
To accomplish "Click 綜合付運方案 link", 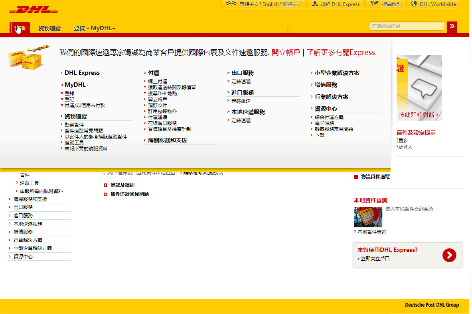I will click(329, 117).
